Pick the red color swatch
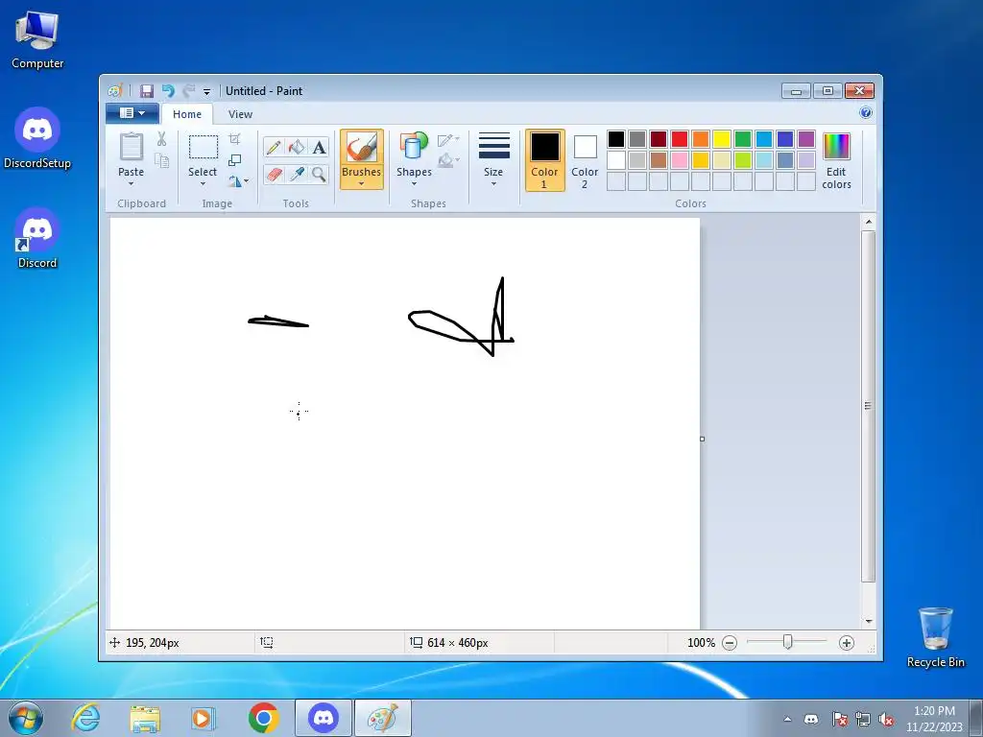 click(x=680, y=138)
